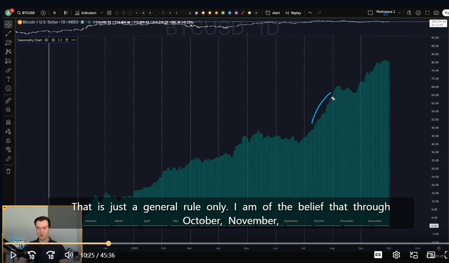Screen dimensions: 449x263
Task: Activate the zoom in tool
Action: tap(8, 110)
